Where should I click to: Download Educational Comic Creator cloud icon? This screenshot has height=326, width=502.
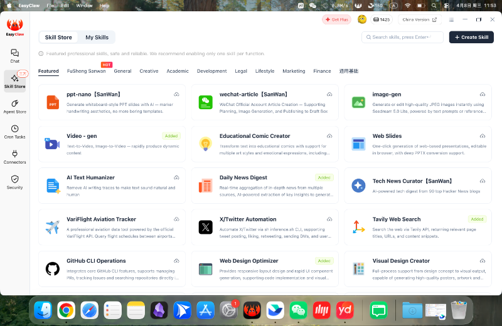tap(329, 136)
